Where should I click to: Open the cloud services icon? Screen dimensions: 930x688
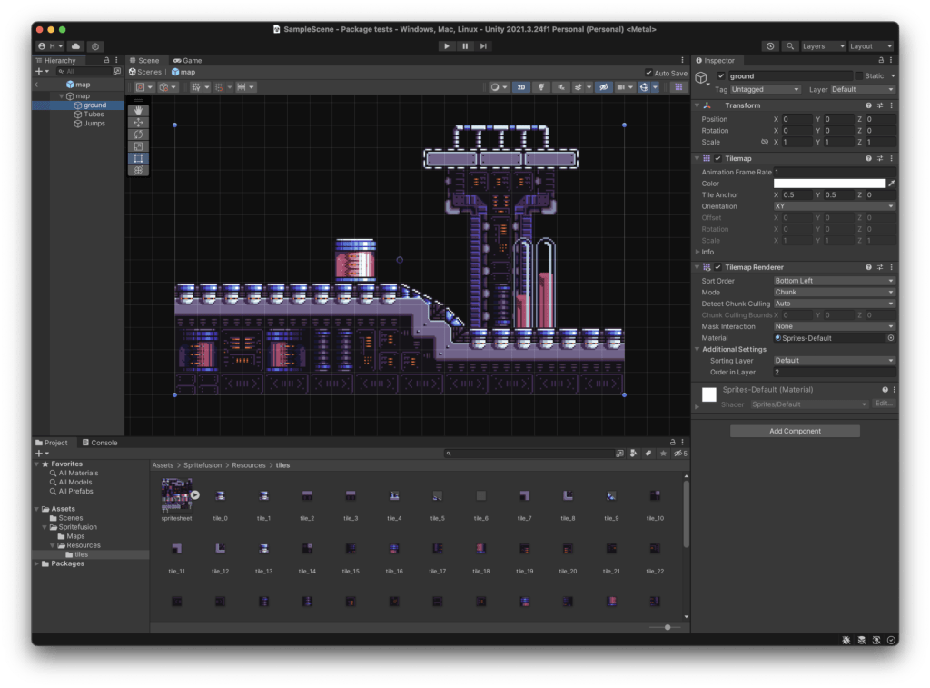[75, 46]
